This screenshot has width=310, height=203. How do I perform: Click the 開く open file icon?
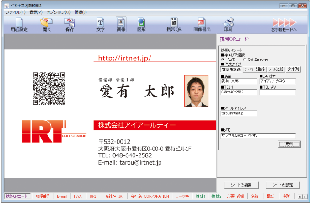pos(47,24)
